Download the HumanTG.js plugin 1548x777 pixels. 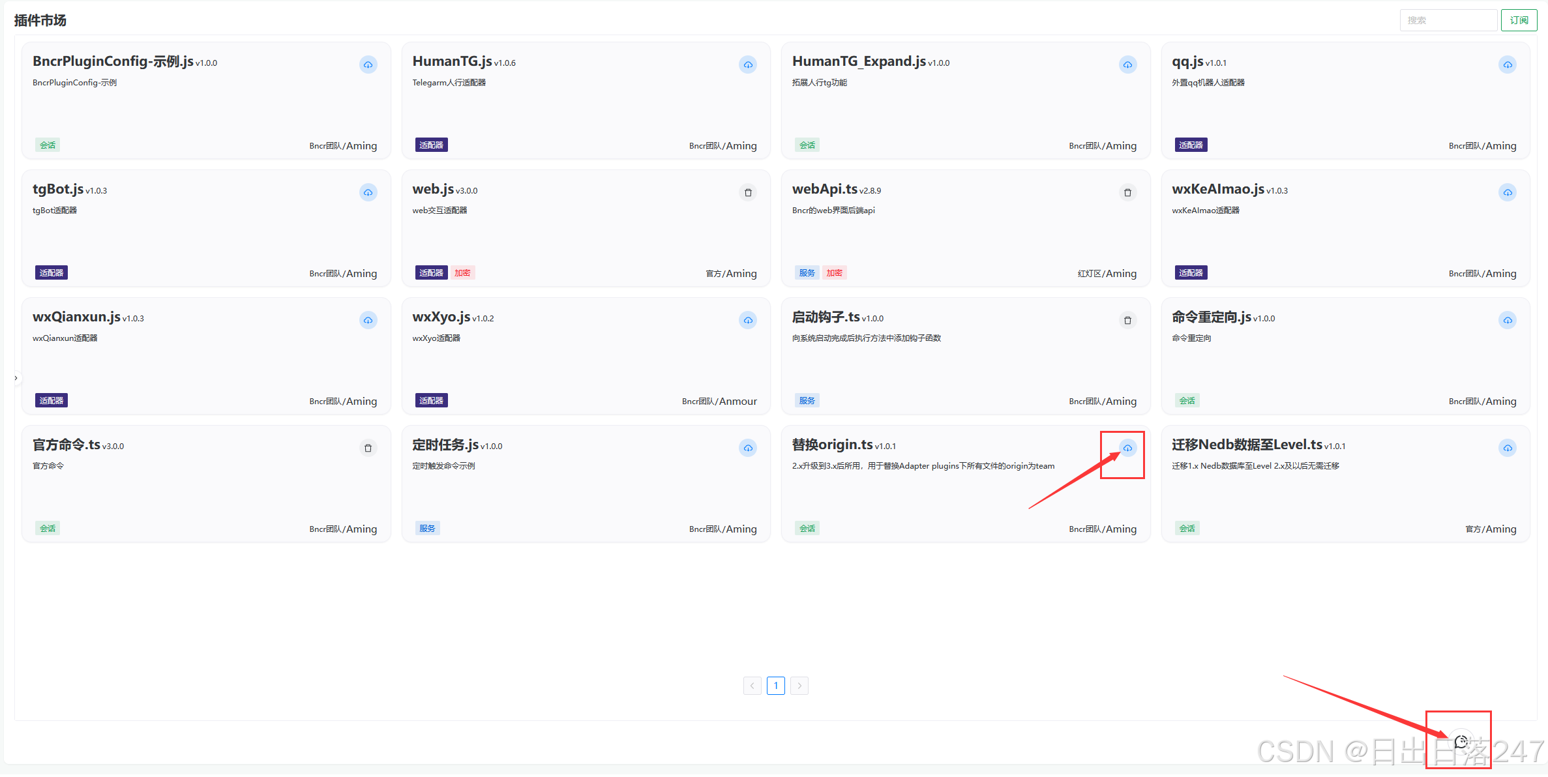tap(748, 65)
